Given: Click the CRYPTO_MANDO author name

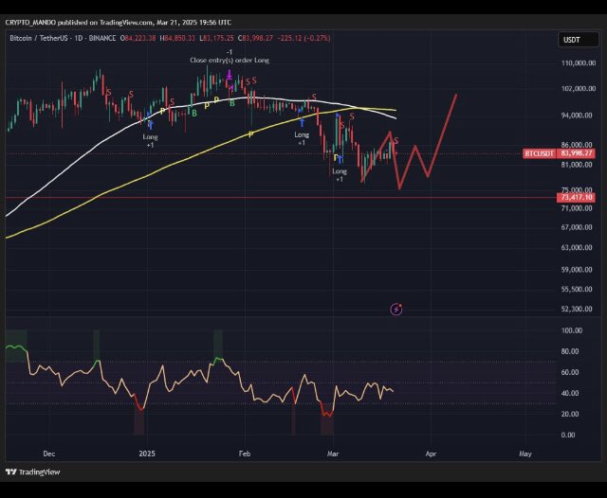Looking at the screenshot, I should (30, 23).
